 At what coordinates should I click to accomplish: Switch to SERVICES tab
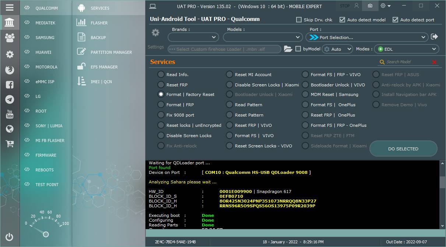tap(109, 8)
